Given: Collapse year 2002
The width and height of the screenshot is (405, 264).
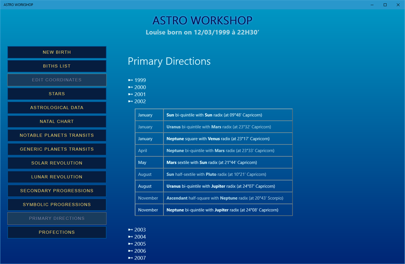Looking at the screenshot, I should point(140,102).
